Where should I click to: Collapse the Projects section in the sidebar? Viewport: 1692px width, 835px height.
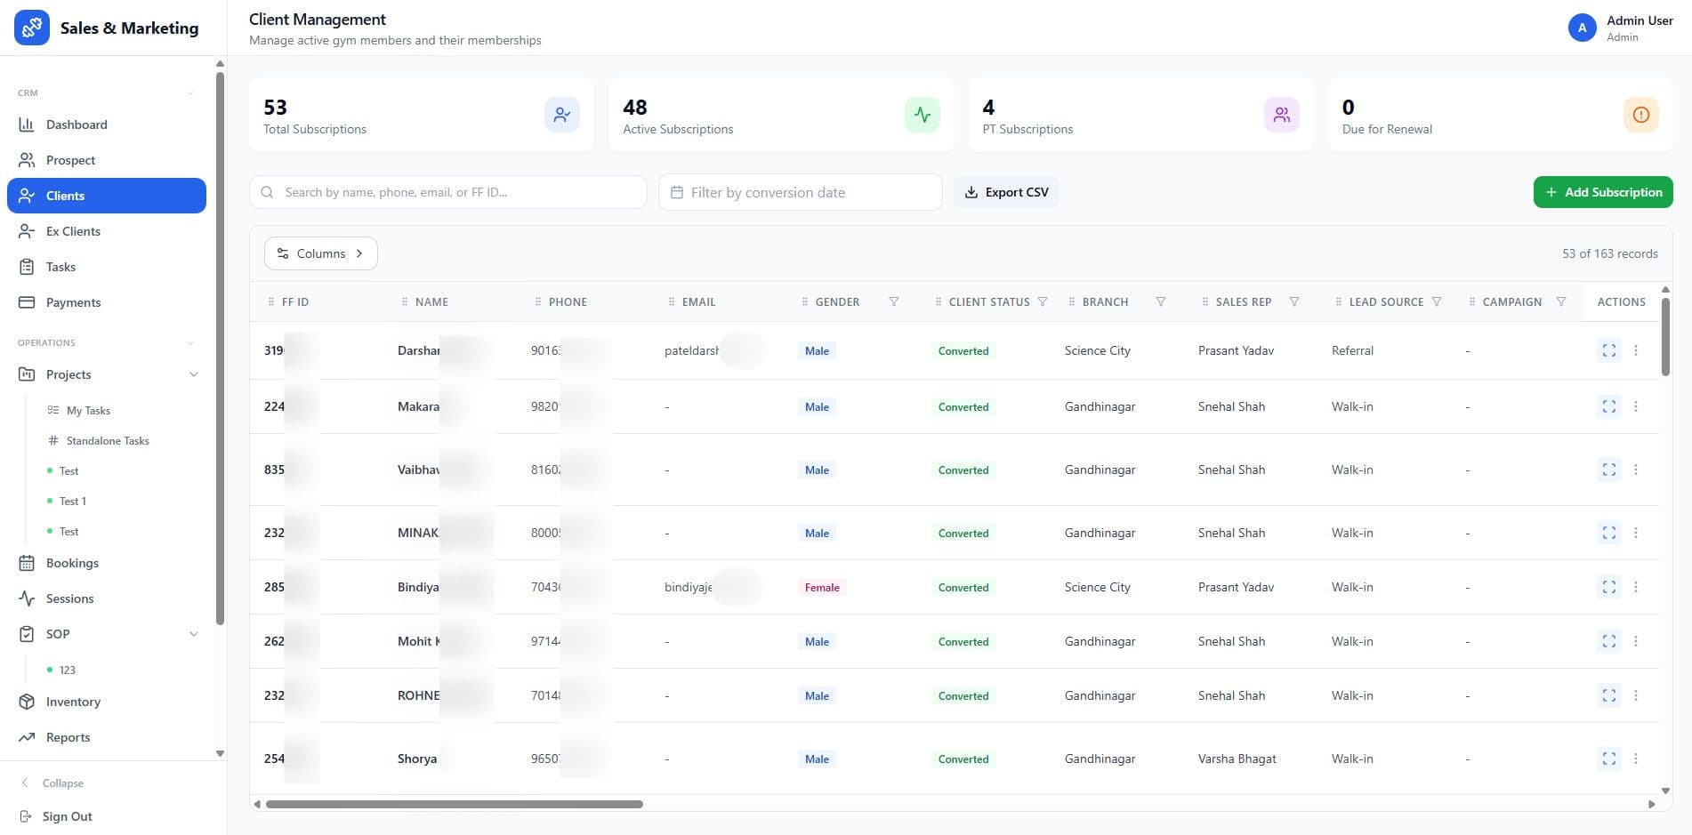(x=194, y=374)
